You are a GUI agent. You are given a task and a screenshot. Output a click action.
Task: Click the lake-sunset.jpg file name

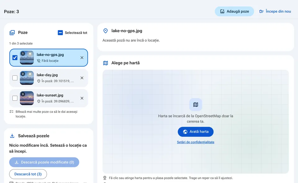50,95
